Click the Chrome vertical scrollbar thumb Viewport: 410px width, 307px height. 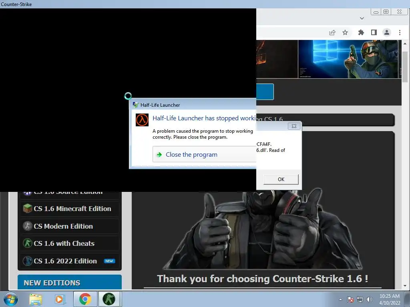[x=405, y=67]
